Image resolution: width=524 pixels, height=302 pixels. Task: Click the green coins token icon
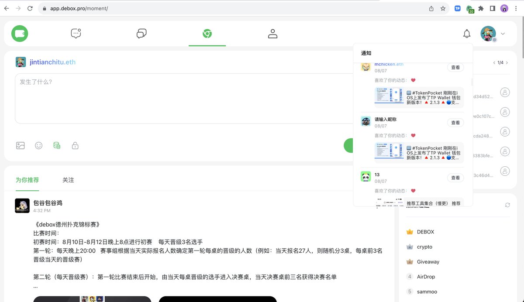click(x=57, y=146)
